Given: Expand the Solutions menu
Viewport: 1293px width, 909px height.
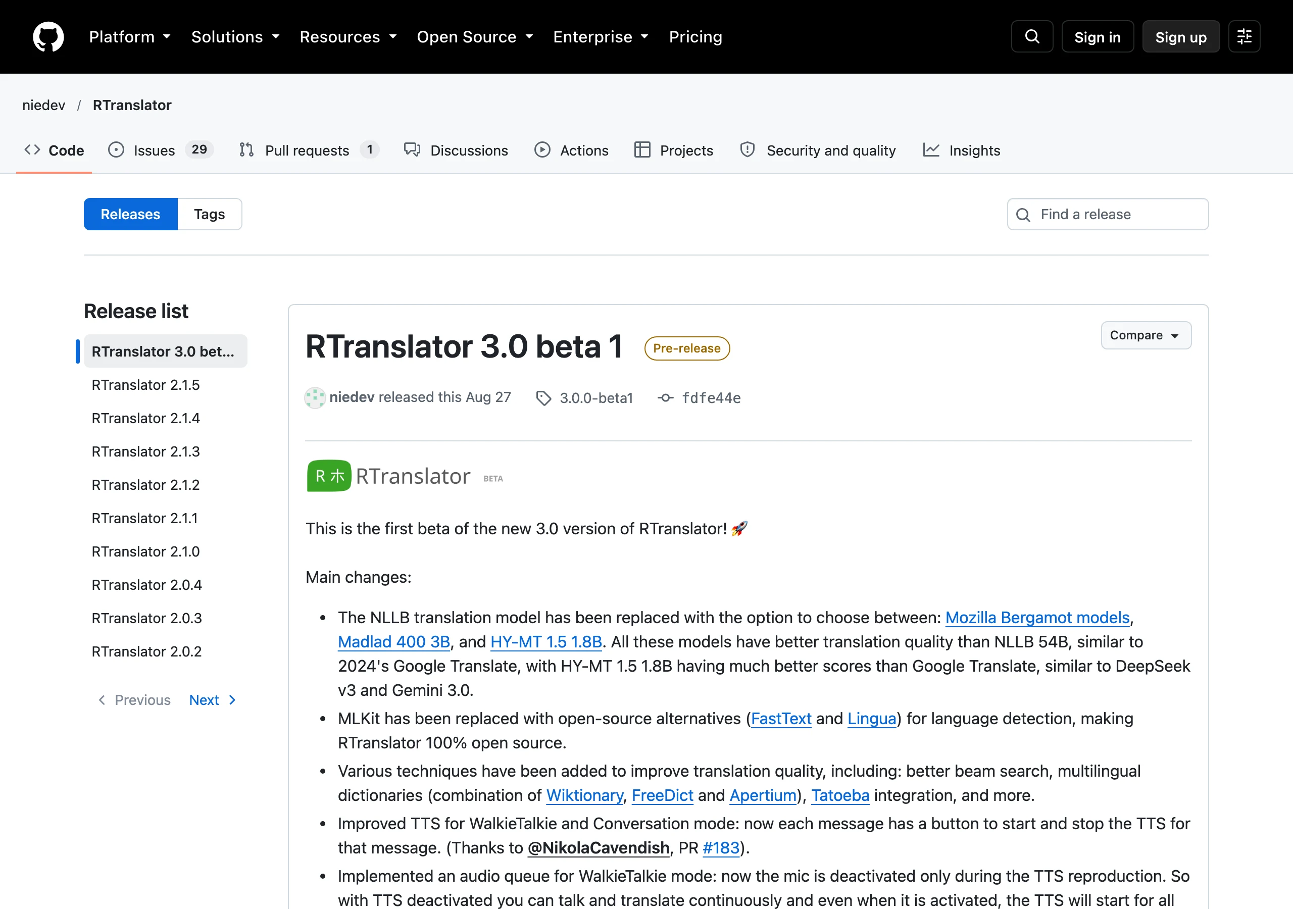Looking at the screenshot, I should pos(235,36).
